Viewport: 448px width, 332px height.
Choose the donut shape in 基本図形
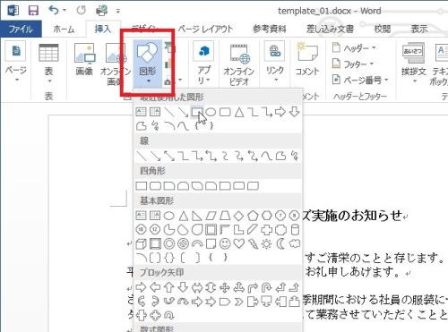point(169,243)
